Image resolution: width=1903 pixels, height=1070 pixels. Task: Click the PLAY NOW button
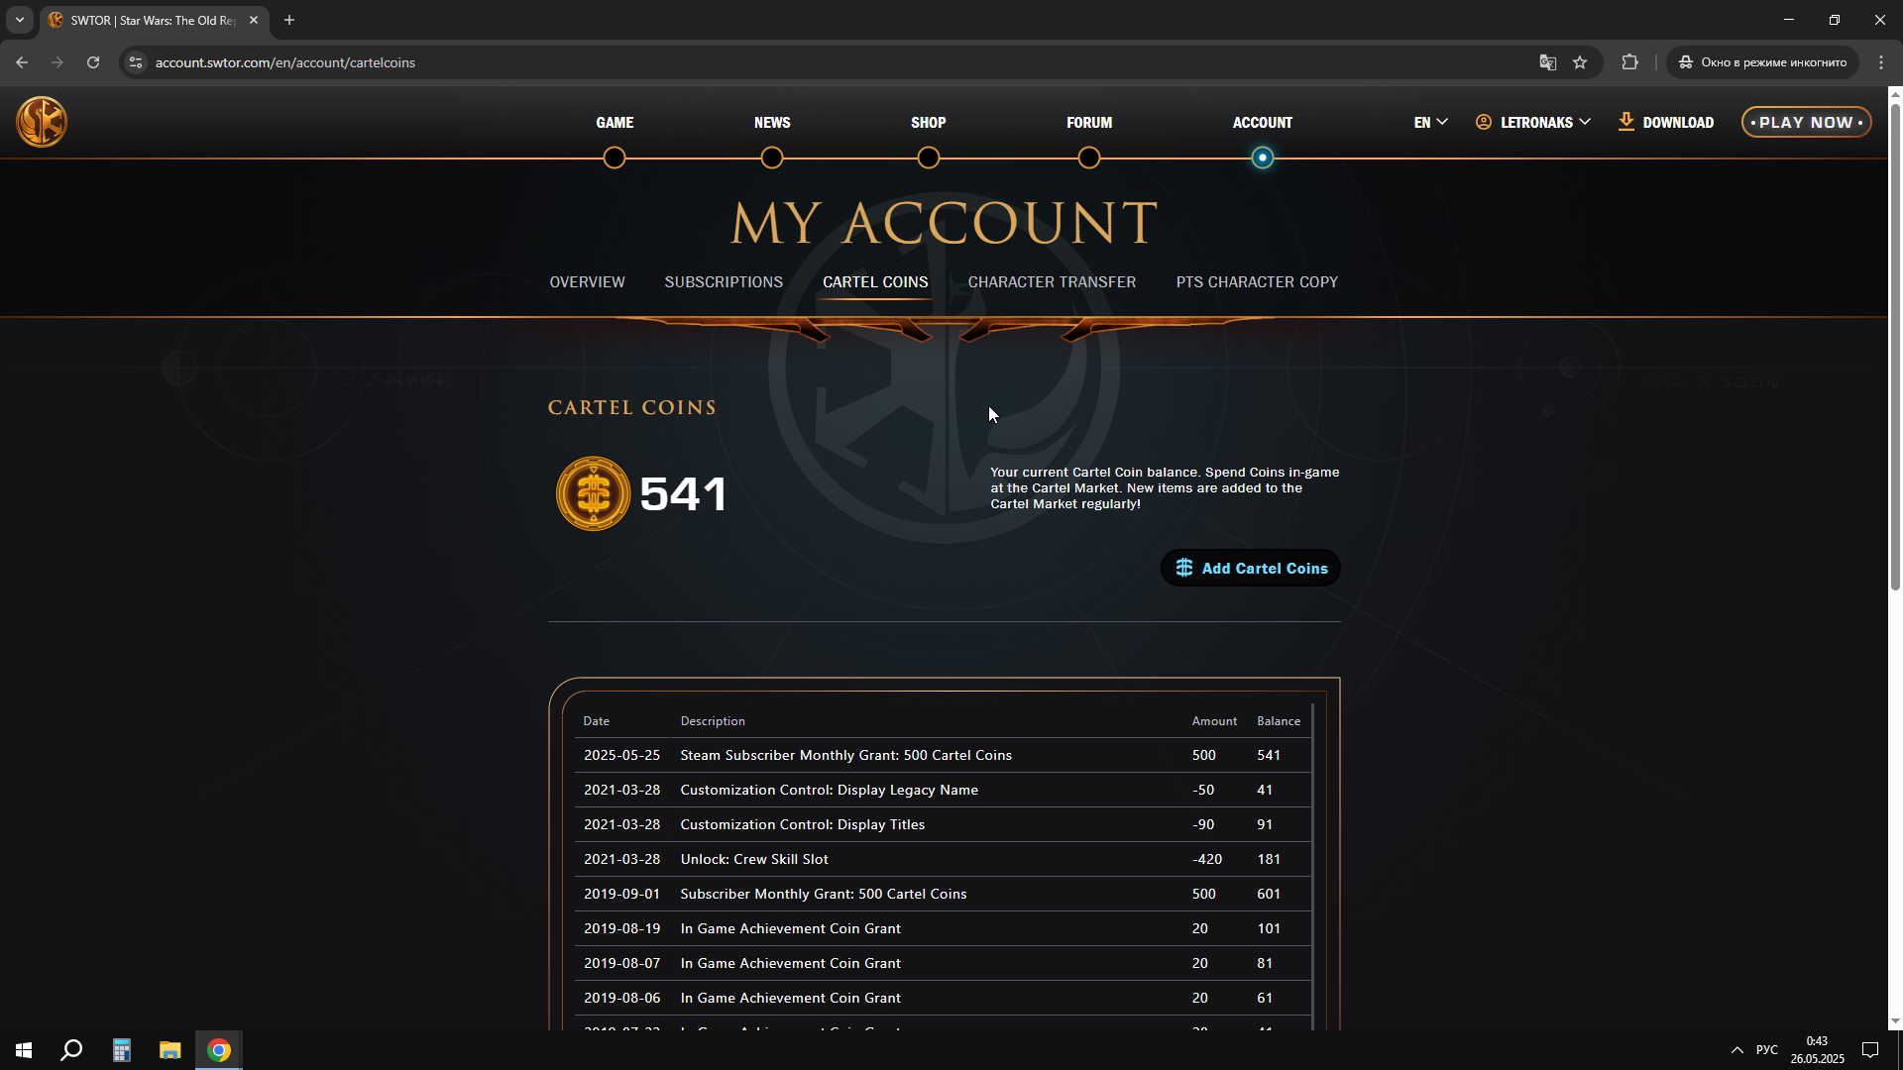click(x=1807, y=122)
